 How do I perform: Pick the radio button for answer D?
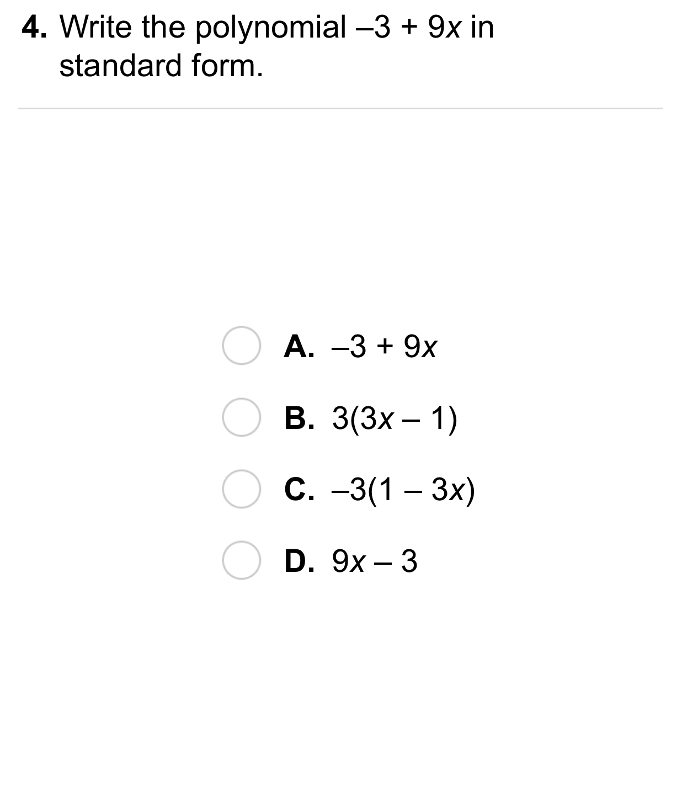click(x=241, y=561)
